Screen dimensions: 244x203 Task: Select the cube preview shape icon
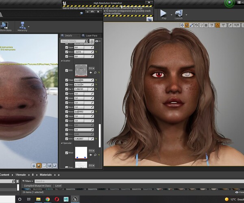click(50, 166)
